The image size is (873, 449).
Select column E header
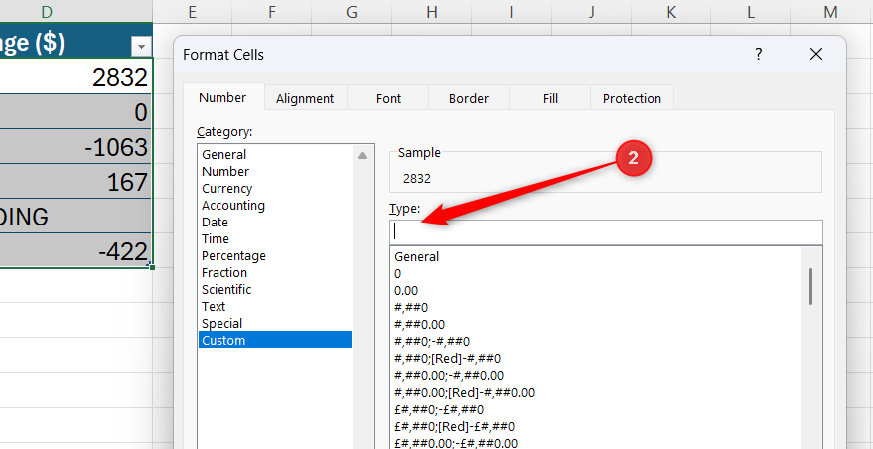point(193,12)
